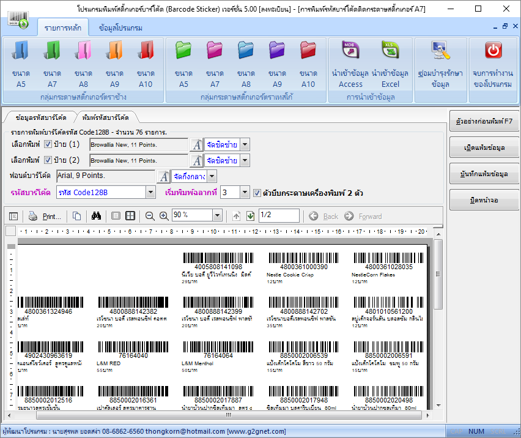Exit the program with the red power icon

click(x=493, y=64)
